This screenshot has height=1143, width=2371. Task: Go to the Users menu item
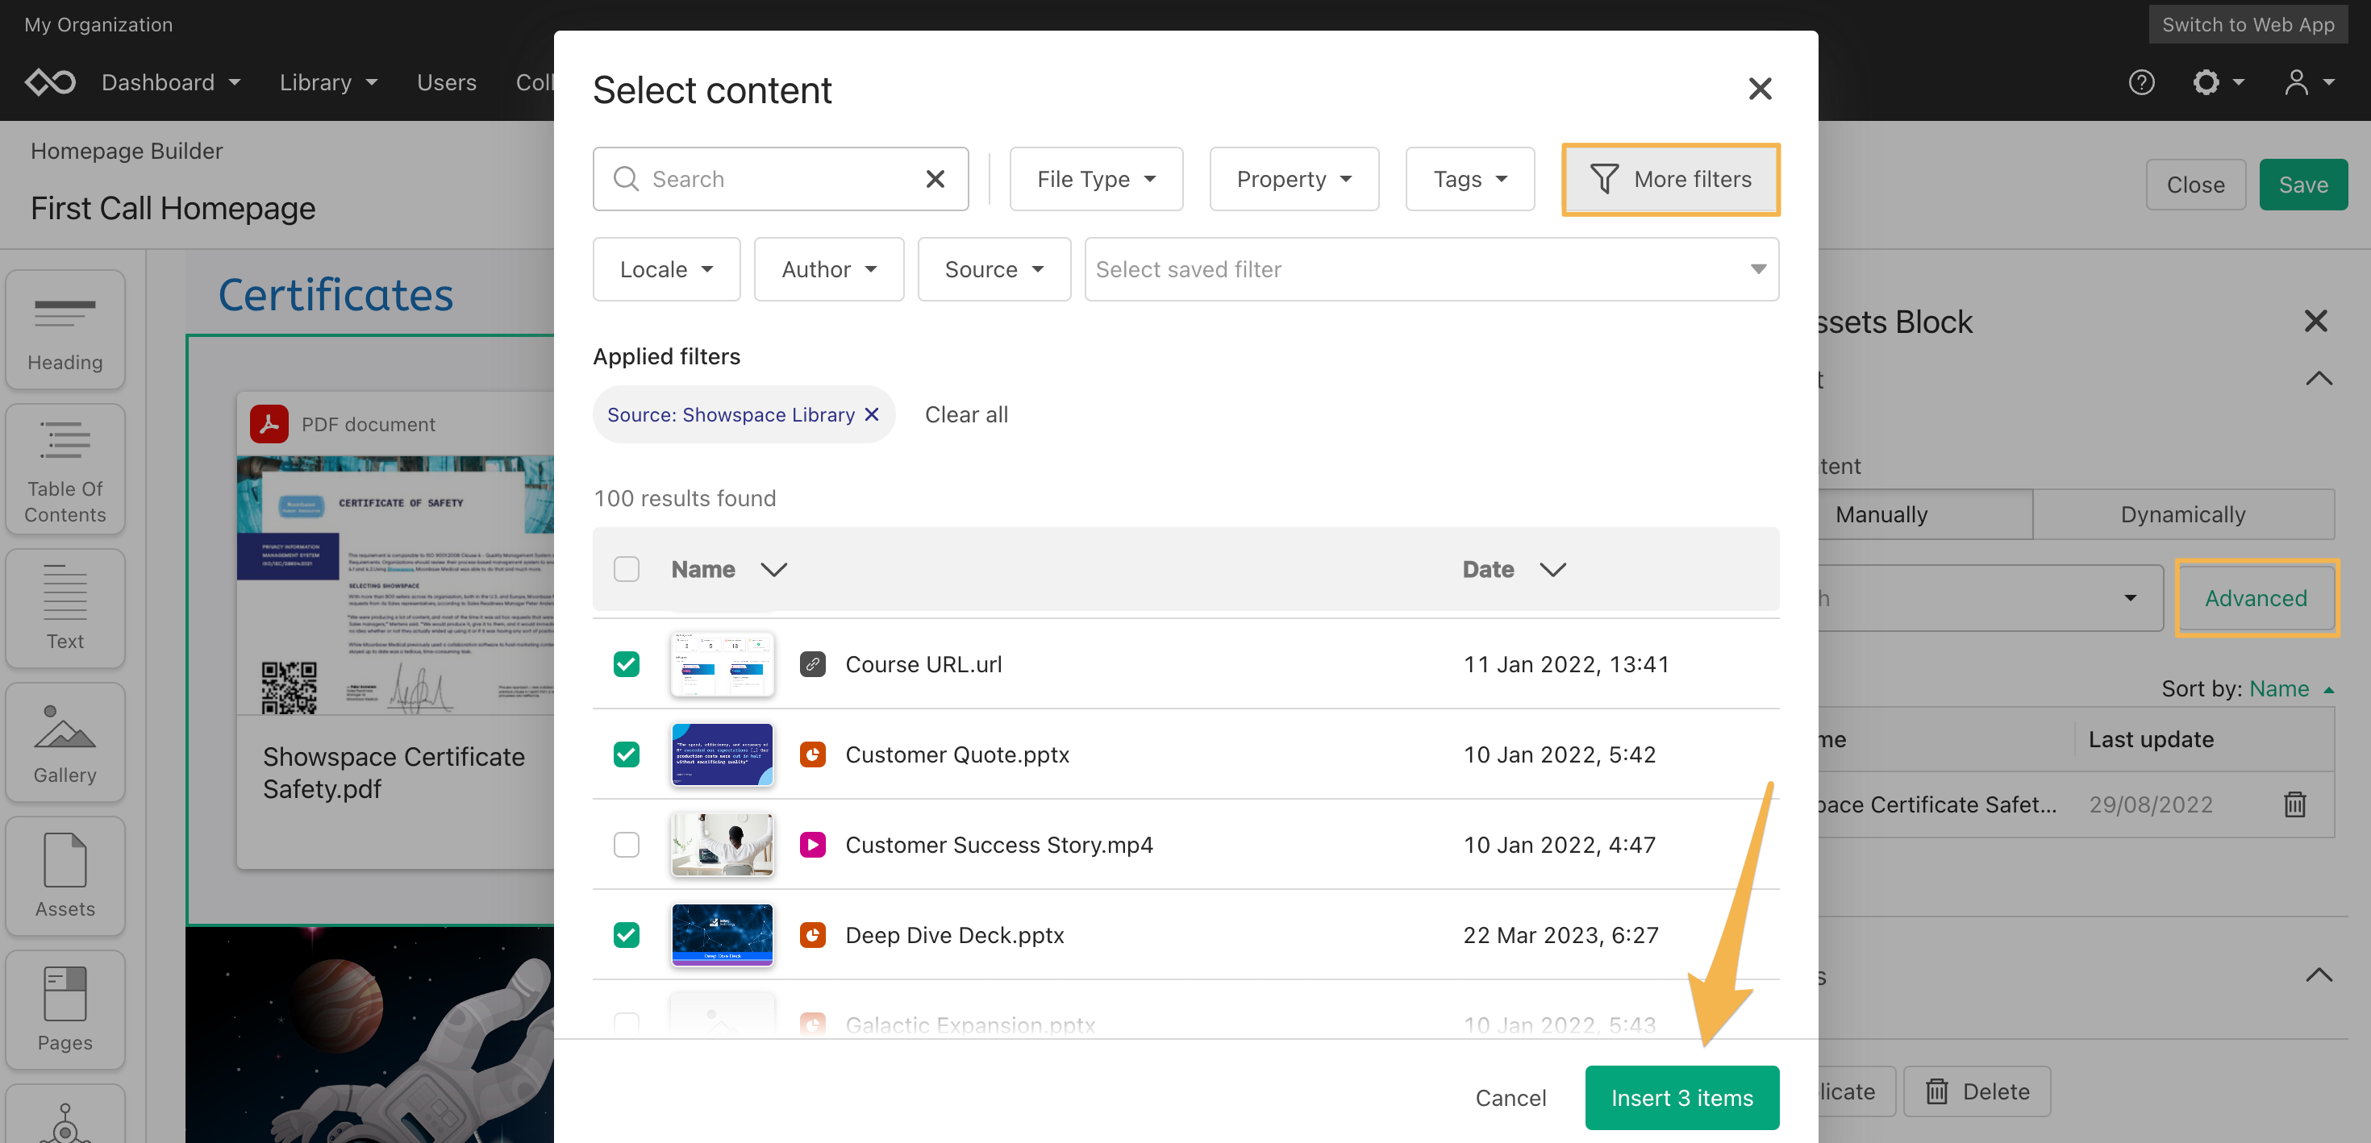(x=447, y=82)
